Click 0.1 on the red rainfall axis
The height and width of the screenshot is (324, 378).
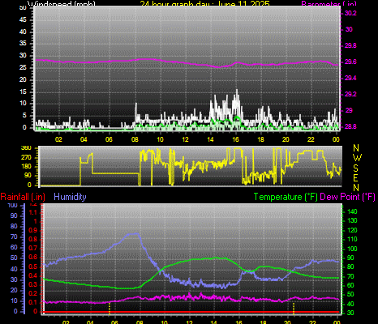coord(33,302)
